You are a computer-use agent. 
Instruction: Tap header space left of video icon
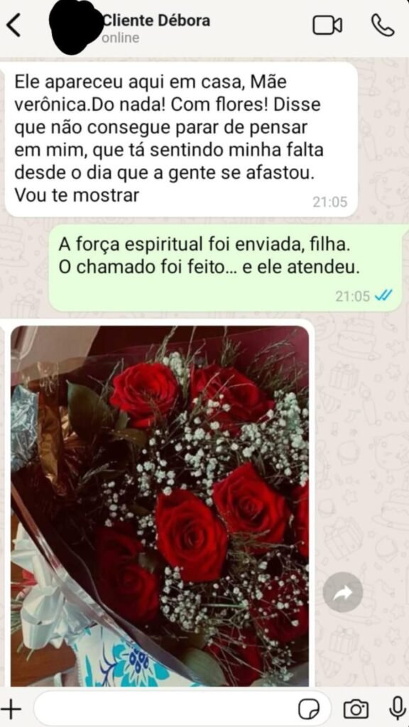click(x=260, y=26)
